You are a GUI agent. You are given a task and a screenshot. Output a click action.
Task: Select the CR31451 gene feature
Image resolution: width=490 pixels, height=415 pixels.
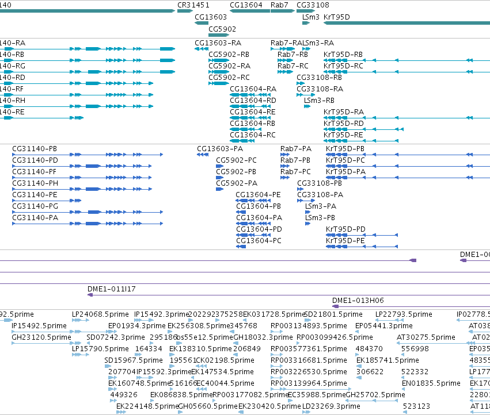coord(185,11)
